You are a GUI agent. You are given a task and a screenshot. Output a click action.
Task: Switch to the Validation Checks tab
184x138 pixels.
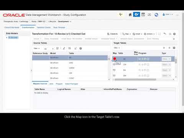tap(44, 28)
